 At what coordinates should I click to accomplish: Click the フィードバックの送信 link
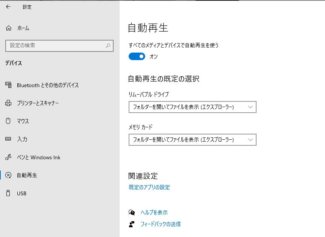[x=160, y=224]
